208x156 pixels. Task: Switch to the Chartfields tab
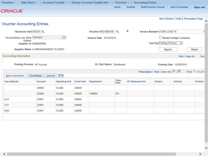coord(35,76)
